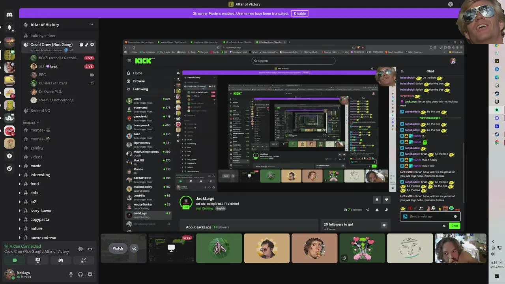Image resolution: width=505 pixels, height=284 pixels.
Task: Watch the stream preview
Action: 118,248
